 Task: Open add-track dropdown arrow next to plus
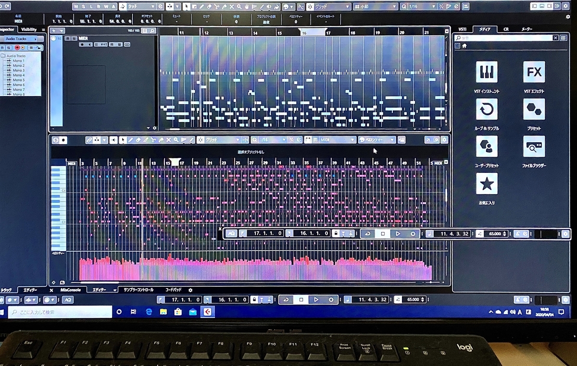(x=62, y=30)
